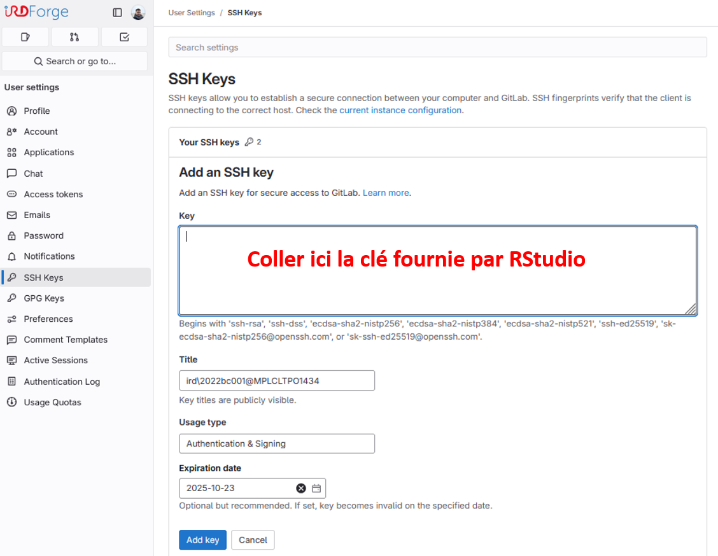The width and height of the screenshot is (718, 556).
Task: Navigate to User Settings breadcrumb
Action: (191, 13)
